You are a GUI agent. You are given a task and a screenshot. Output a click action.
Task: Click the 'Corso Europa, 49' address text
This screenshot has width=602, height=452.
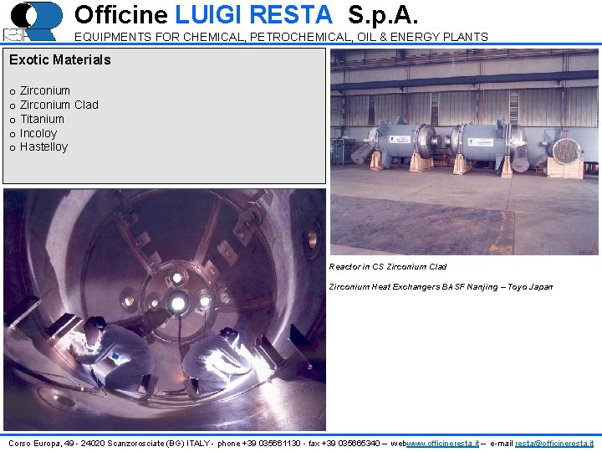[x=42, y=444]
